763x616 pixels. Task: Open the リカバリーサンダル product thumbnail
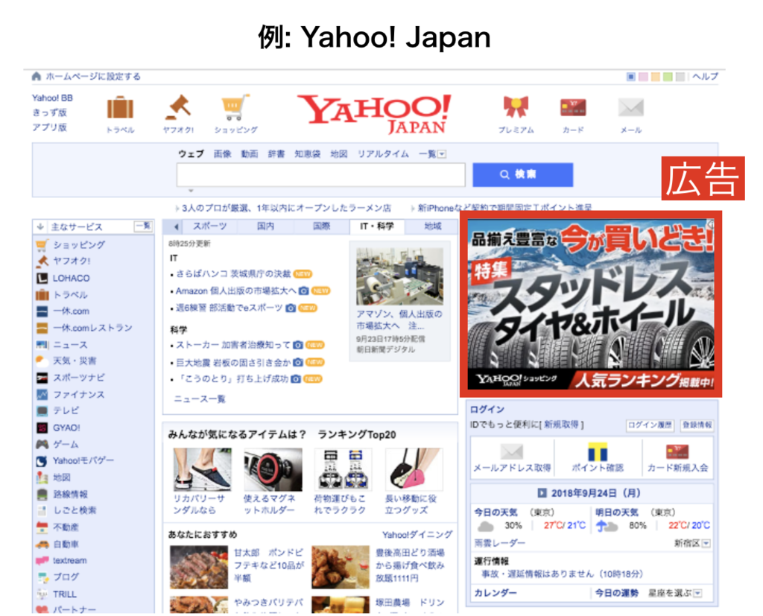tap(202, 469)
